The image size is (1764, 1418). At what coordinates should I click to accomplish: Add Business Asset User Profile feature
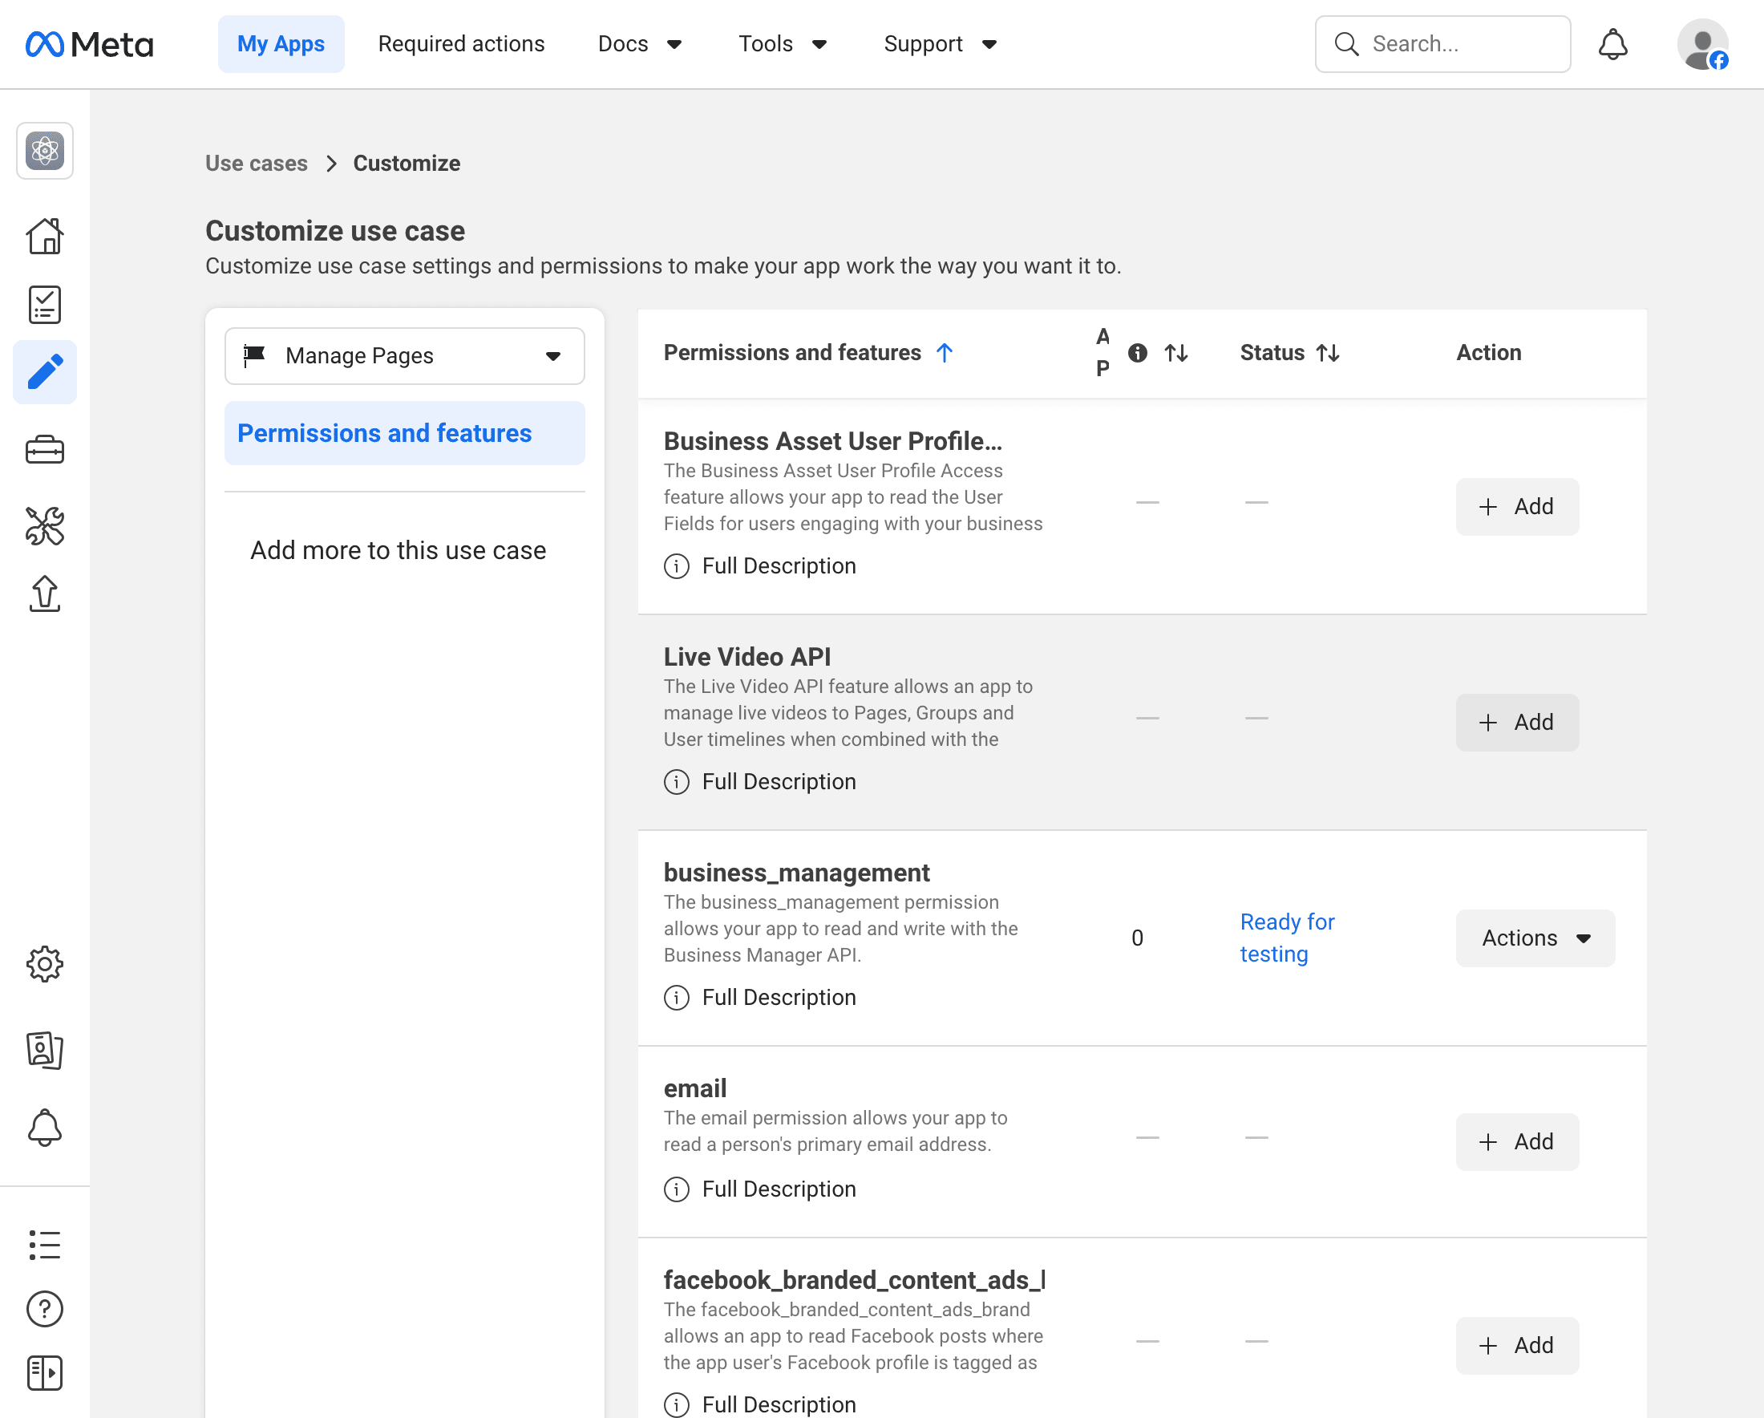(1517, 507)
